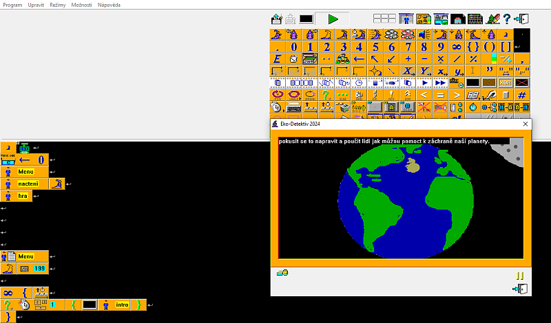Pick the number 9 tile in palette

pyautogui.click(x=440, y=47)
